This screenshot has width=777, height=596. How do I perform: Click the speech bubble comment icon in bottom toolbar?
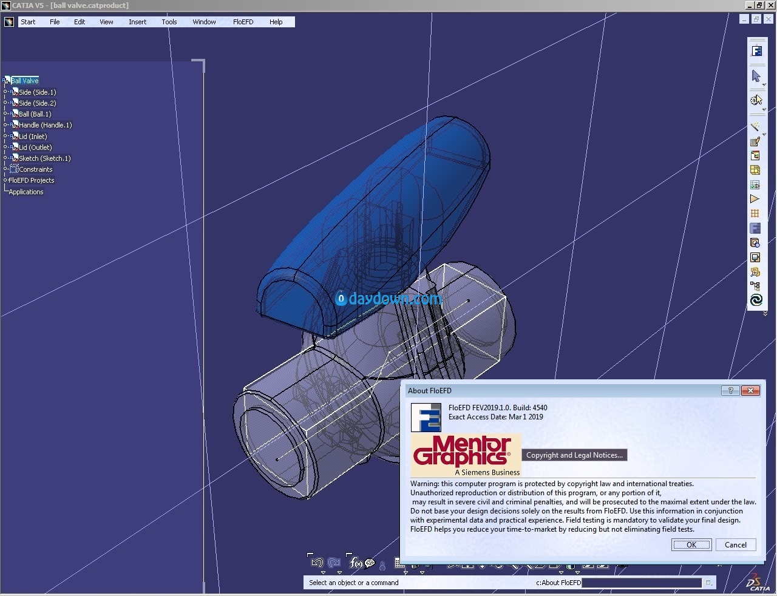(x=370, y=563)
